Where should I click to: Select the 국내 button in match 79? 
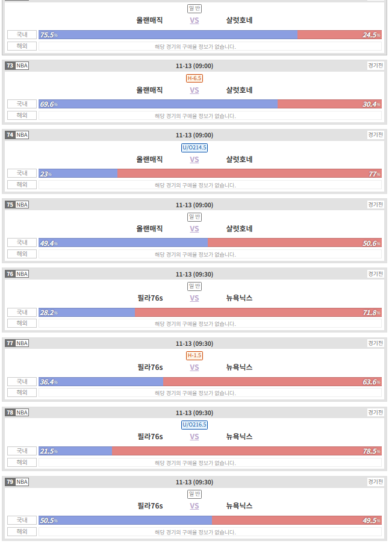pyautogui.click(x=22, y=520)
